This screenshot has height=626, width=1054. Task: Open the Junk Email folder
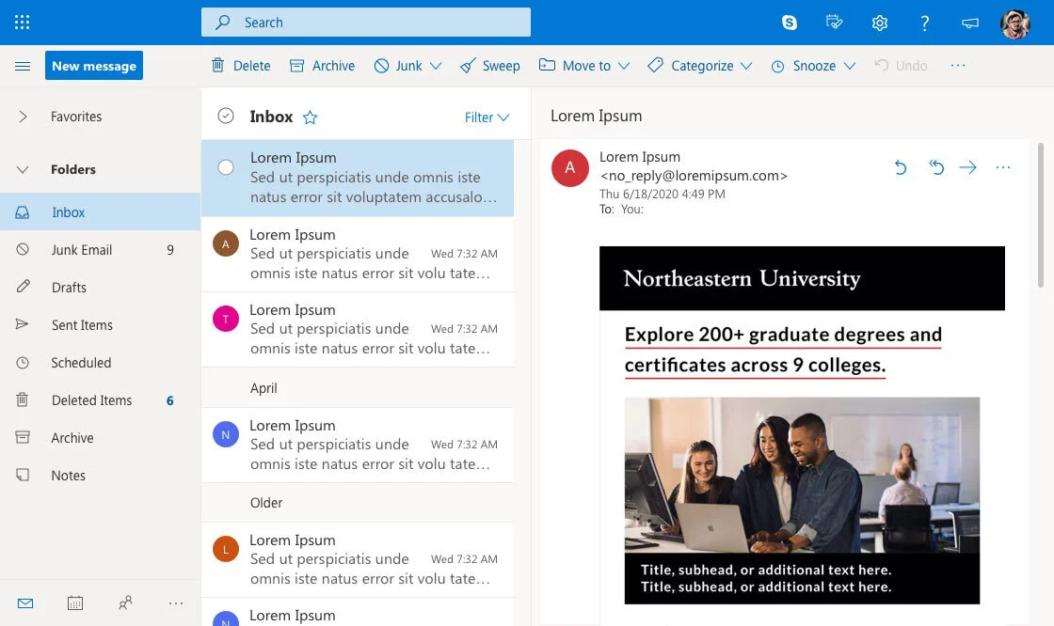pos(100,250)
